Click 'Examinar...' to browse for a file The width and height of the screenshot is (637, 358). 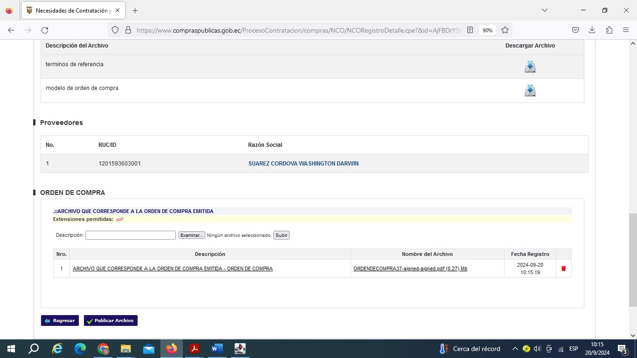tap(192, 235)
